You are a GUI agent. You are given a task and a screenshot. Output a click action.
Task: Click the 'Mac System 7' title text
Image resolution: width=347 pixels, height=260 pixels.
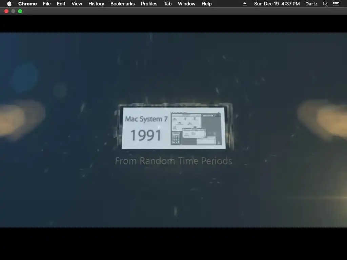(x=146, y=119)
